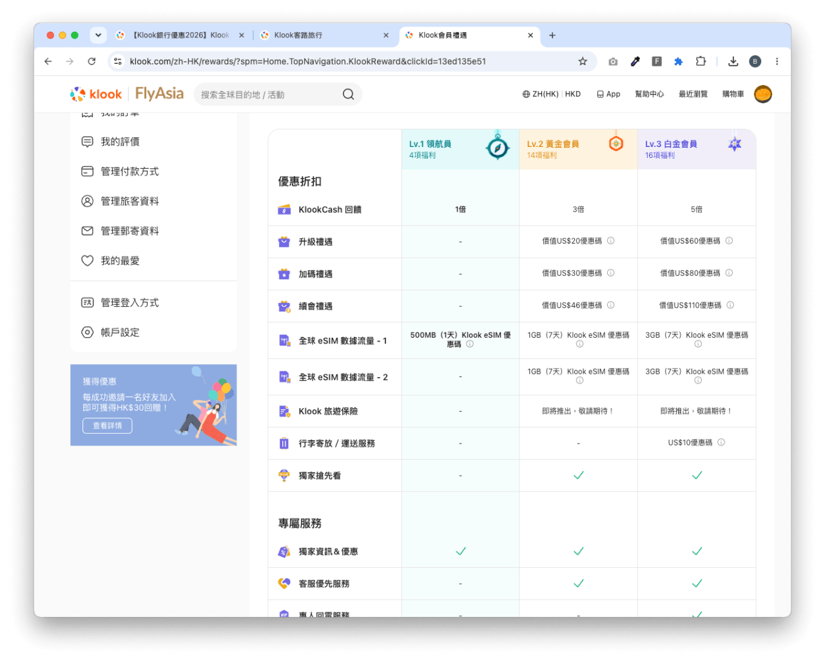The height and width of the screenshot is (662, 825).
Task: Click the Klook logo
Action: coord(95,94)
